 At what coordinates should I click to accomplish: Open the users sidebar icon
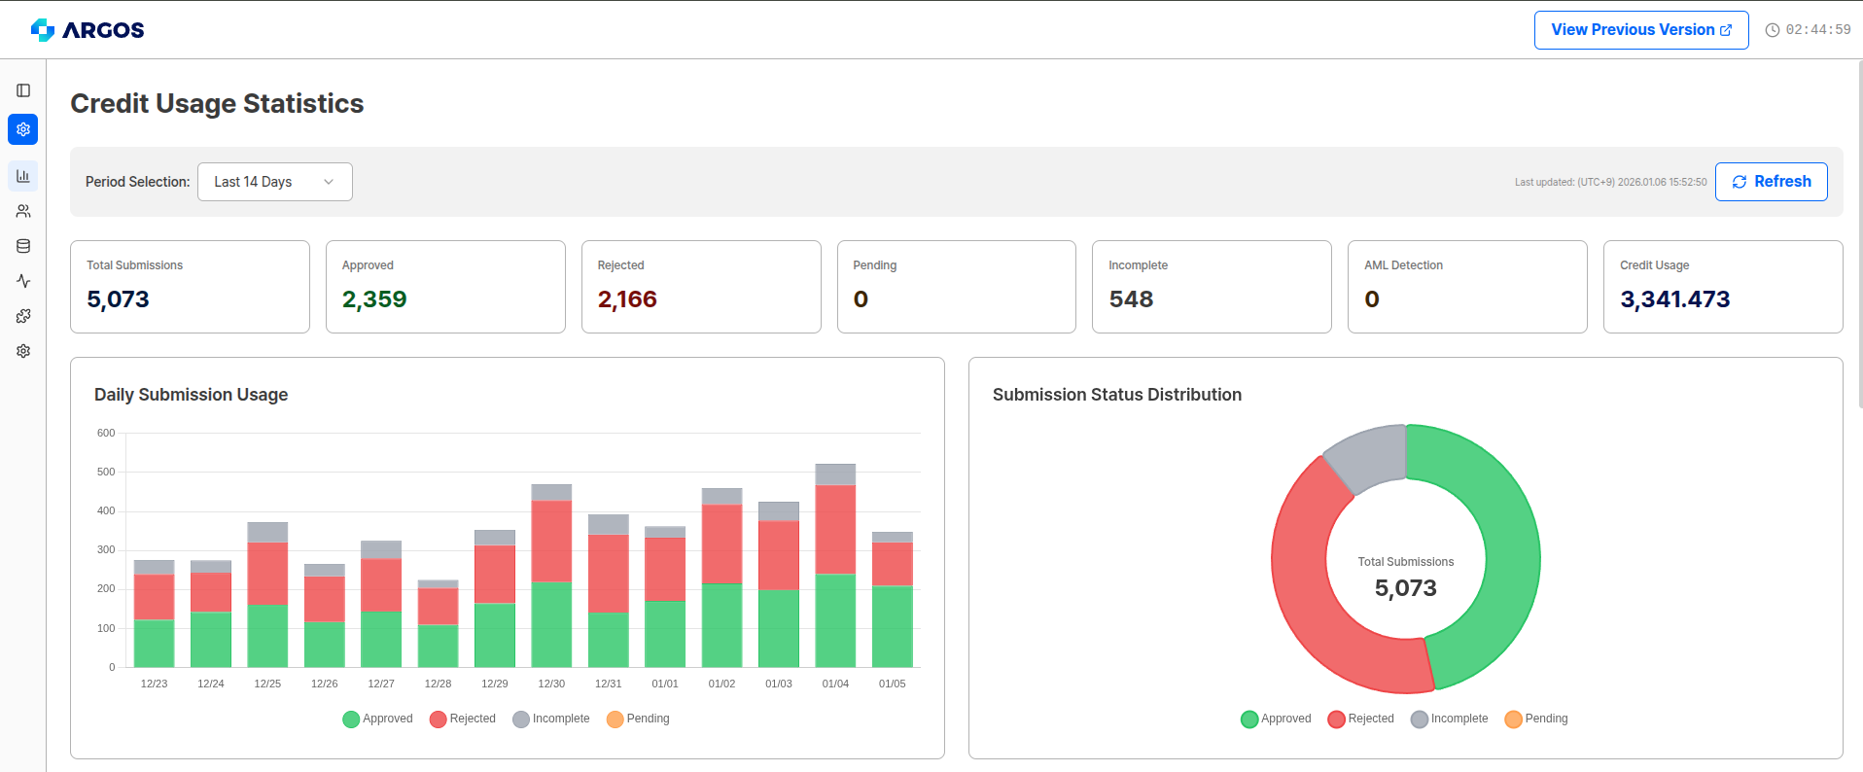(x=23, y=211)
